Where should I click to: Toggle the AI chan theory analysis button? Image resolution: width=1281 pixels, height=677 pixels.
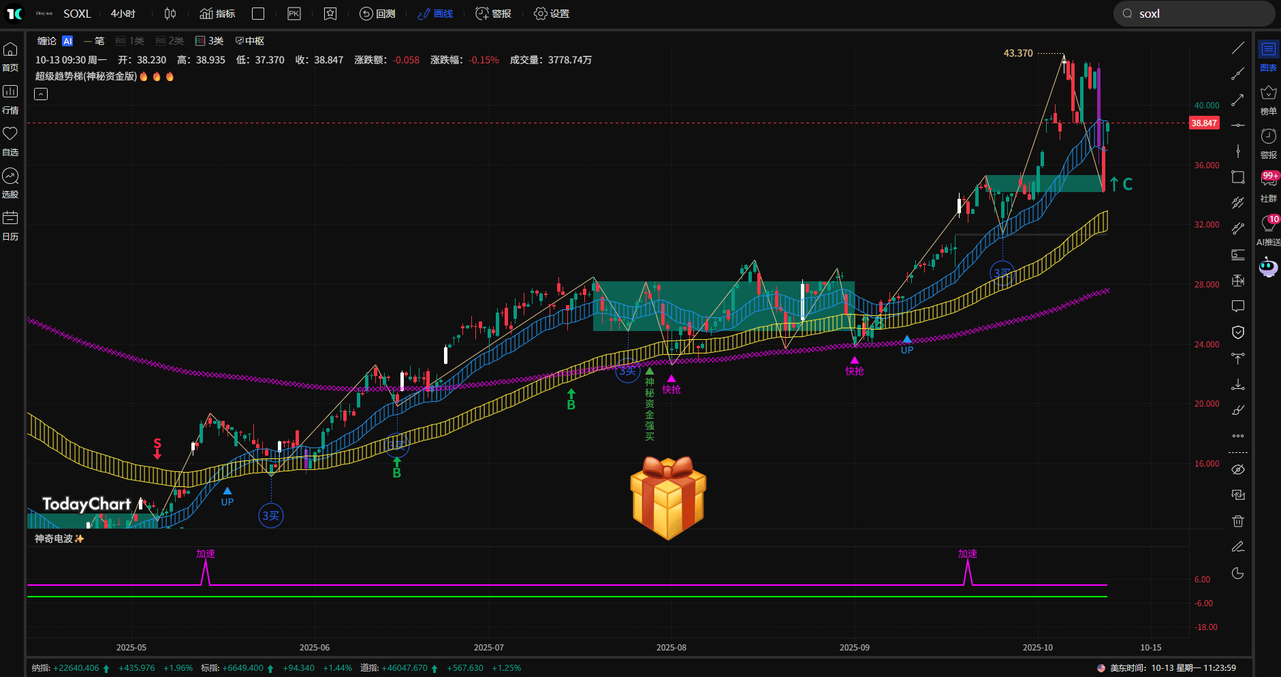67,41
